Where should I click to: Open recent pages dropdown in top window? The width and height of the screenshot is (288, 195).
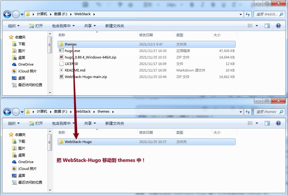point(22,14)
